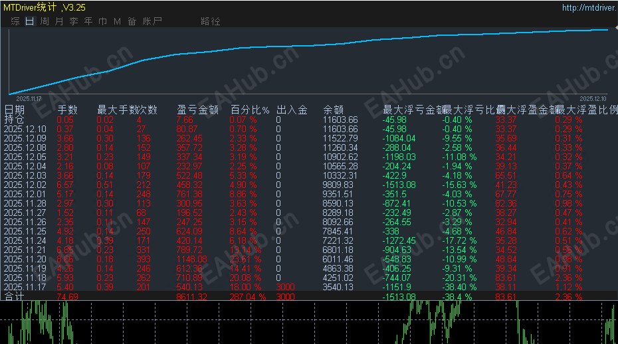Open the http://mtdriver link
Screen dimensions: 618x344
(589, 8)
